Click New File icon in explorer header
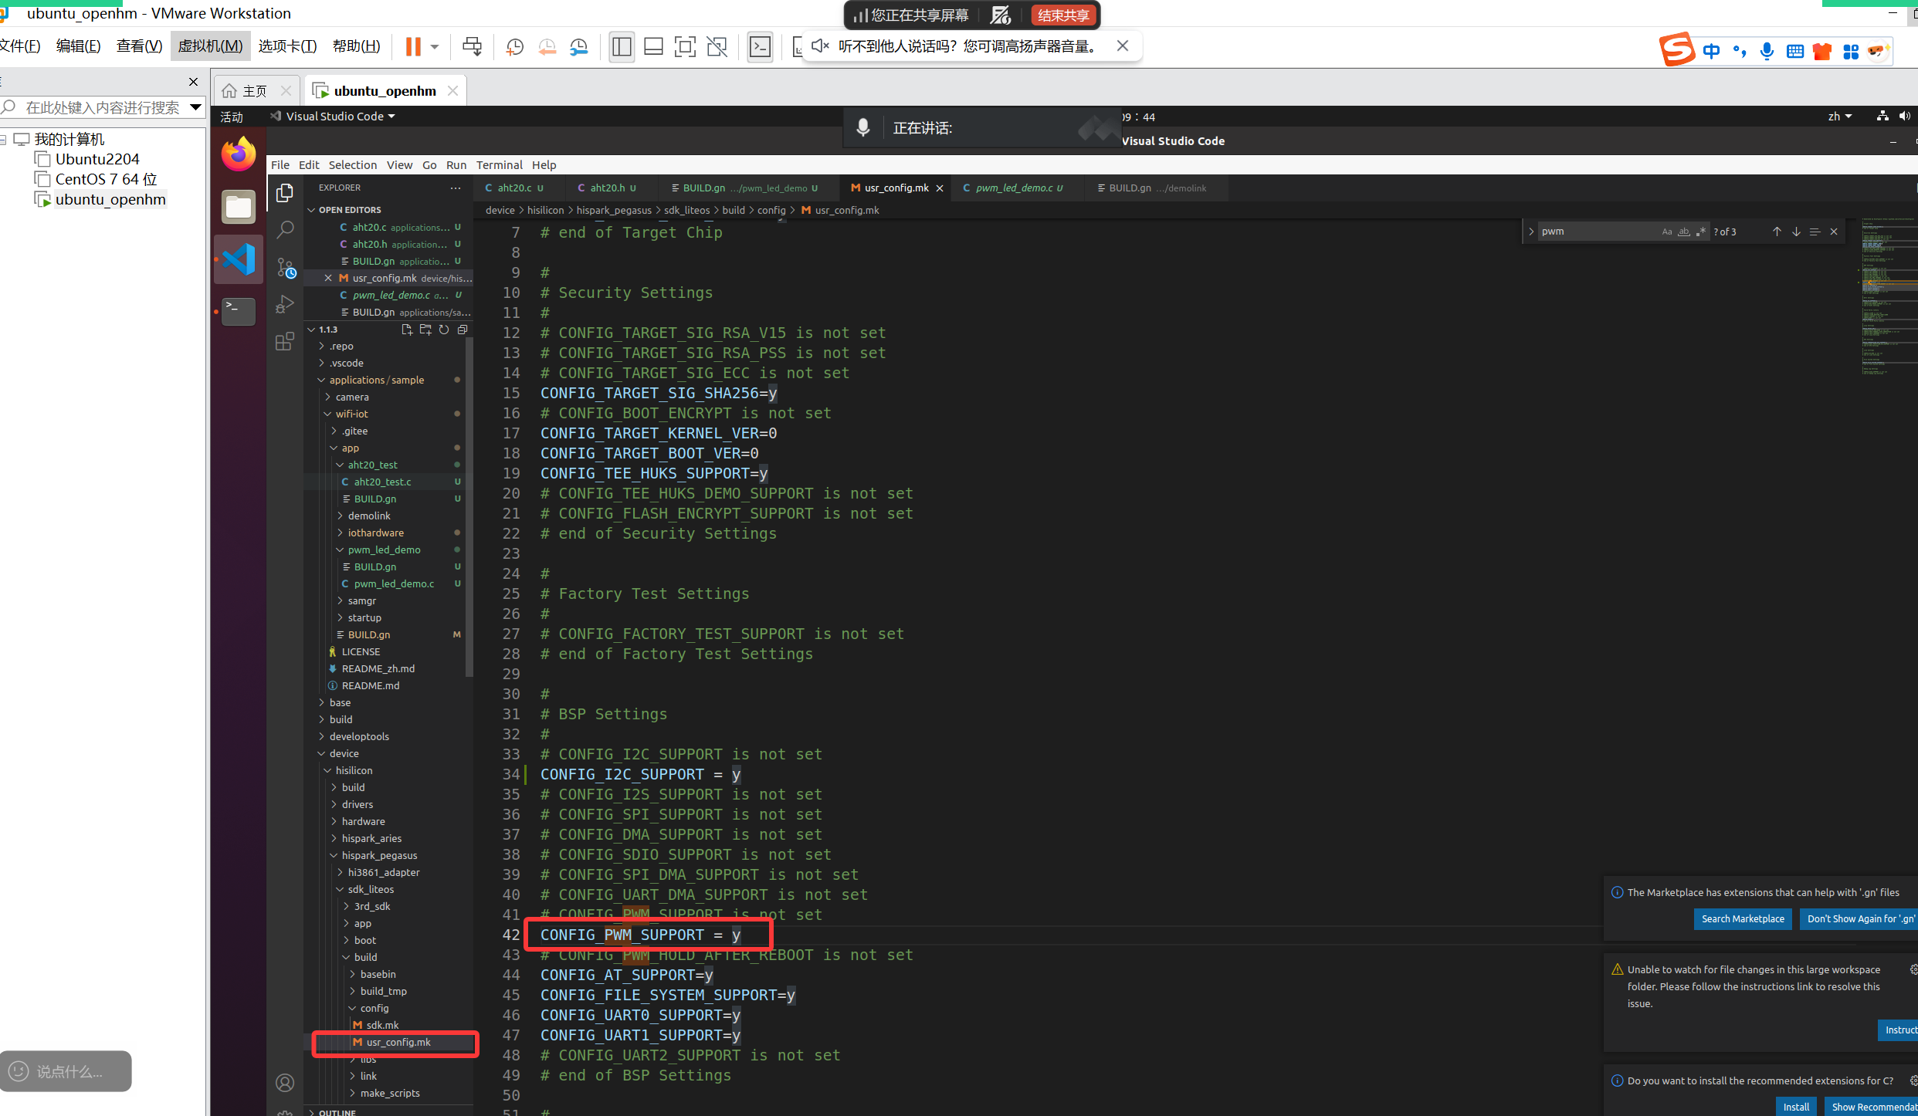The height and width of the screenshot is (1116, 1918). point(407,330)
